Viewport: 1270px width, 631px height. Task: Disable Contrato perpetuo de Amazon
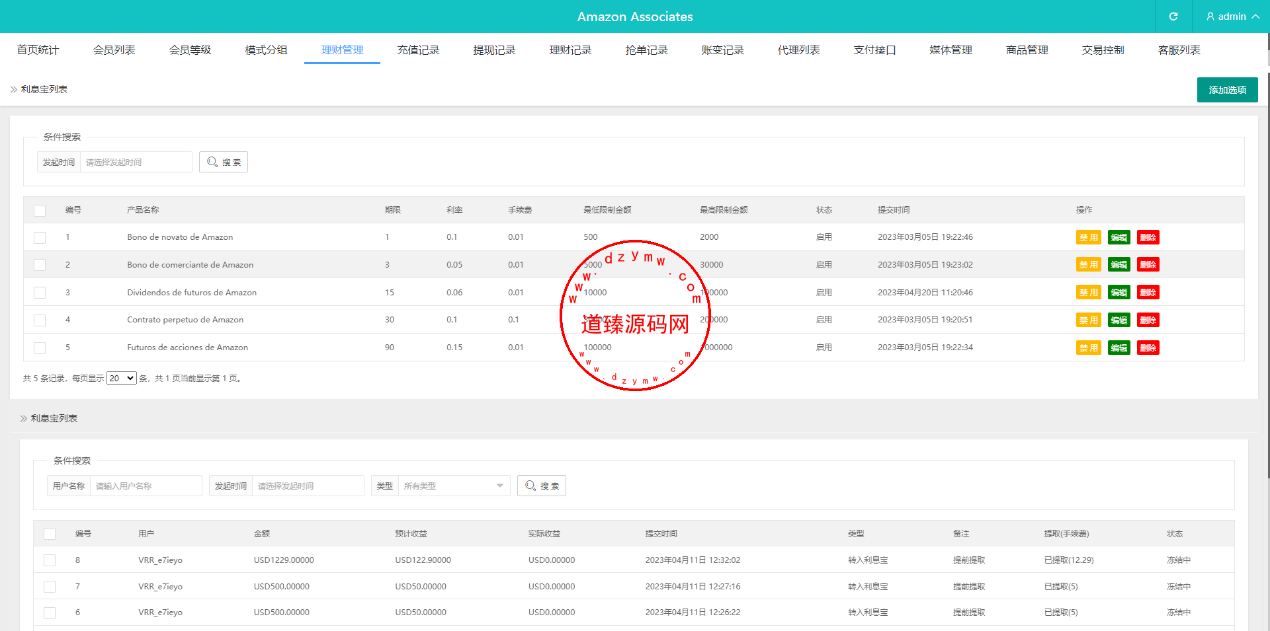pos(1088,320)
